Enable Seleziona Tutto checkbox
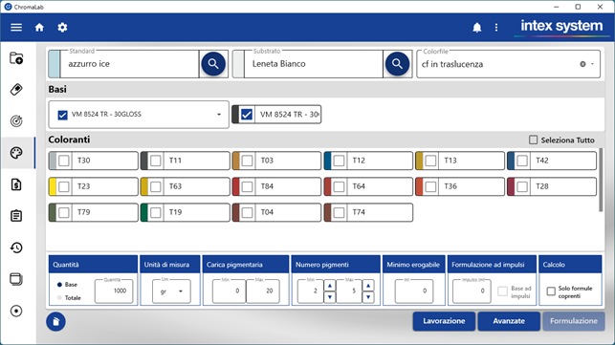Screen dimensions: 615x345 [x=533, y=140]
